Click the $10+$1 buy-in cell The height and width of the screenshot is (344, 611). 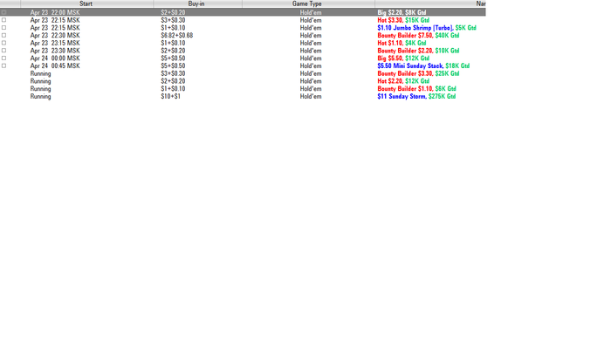(x=171, y=96)
